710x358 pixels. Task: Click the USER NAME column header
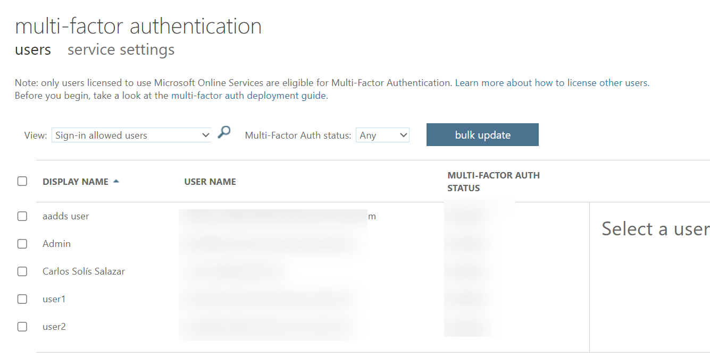[x=210, y=182]
